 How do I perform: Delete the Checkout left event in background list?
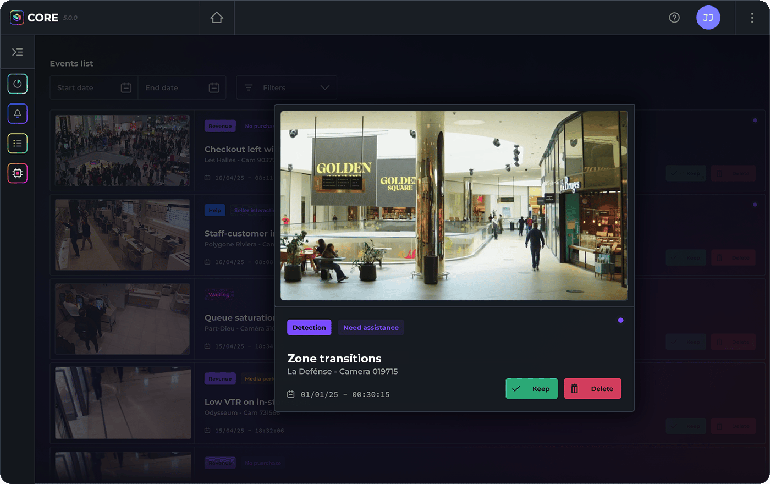733,173
